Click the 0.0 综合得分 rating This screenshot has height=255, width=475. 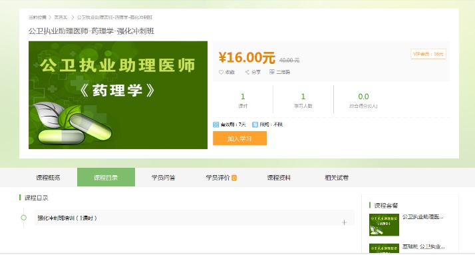(x=363, y=97)
